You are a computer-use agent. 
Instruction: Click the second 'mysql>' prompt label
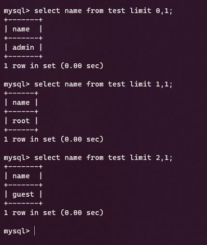(17, 85)
